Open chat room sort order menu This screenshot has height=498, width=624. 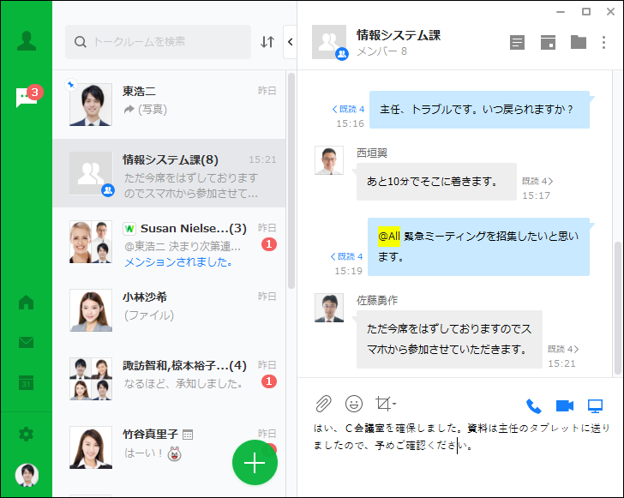pyautogui.click(x=267, y=42)
